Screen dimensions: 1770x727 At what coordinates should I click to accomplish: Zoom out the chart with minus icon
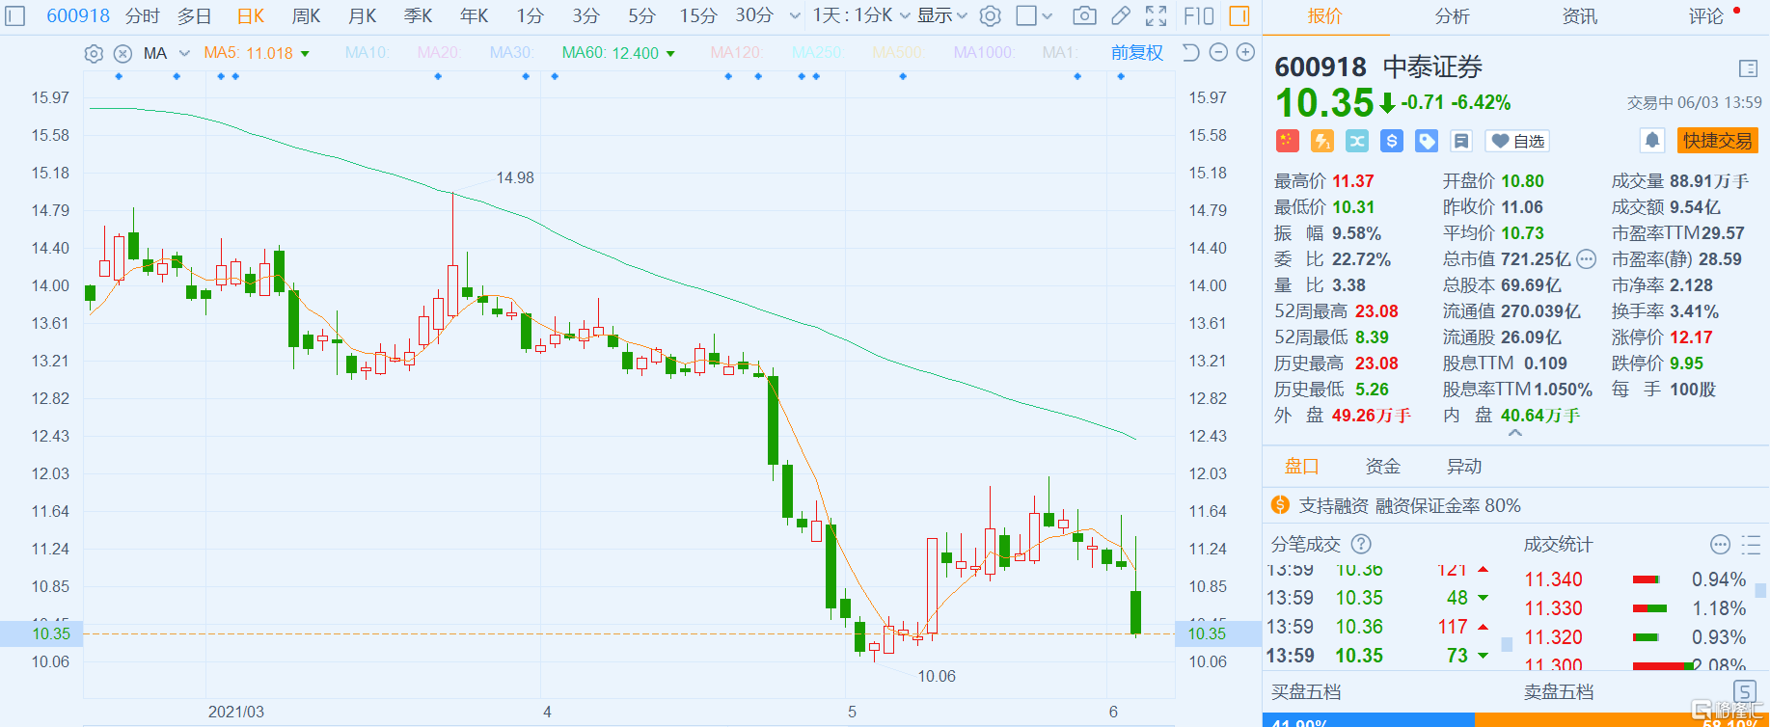1218,52
